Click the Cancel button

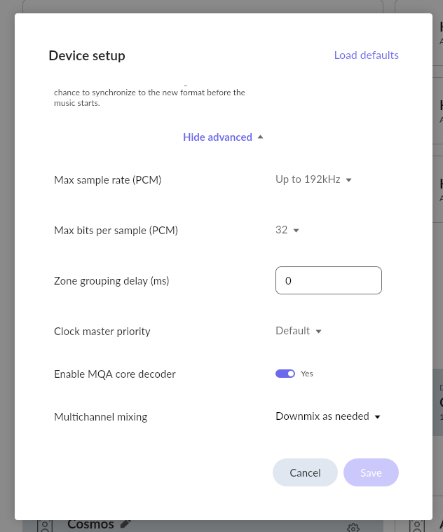point(305,472)
